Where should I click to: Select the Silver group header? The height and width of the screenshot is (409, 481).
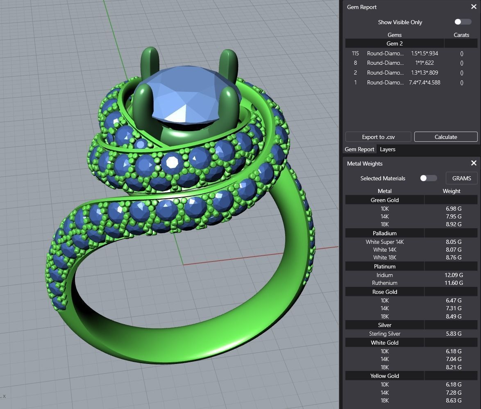(411, 325)
